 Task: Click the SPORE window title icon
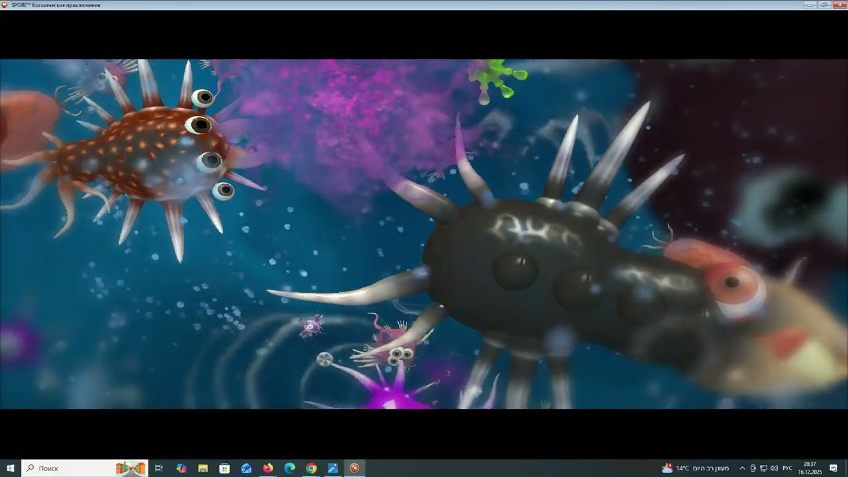[x=5, y=5]
